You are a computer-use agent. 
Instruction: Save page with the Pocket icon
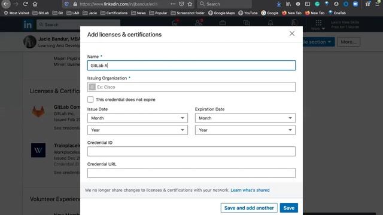[181, 4]
